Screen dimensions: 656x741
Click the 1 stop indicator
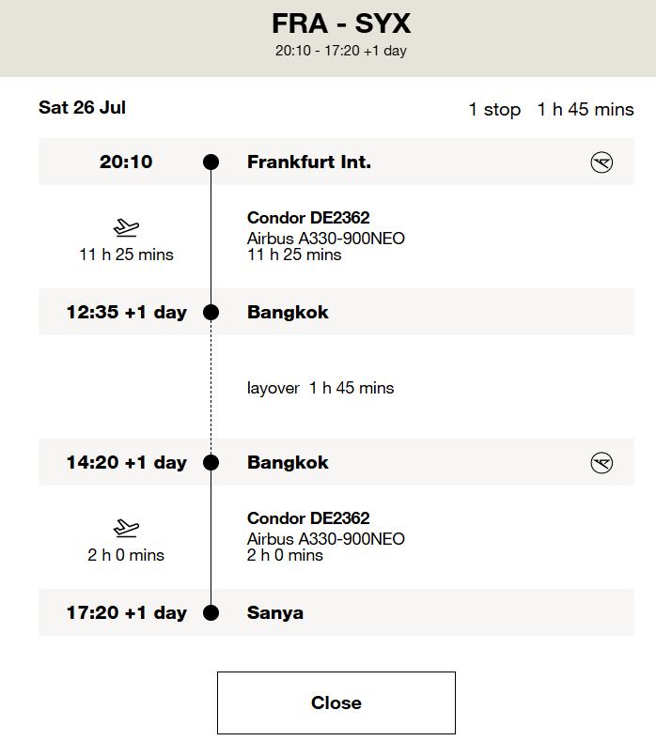[x=494, y=110]
